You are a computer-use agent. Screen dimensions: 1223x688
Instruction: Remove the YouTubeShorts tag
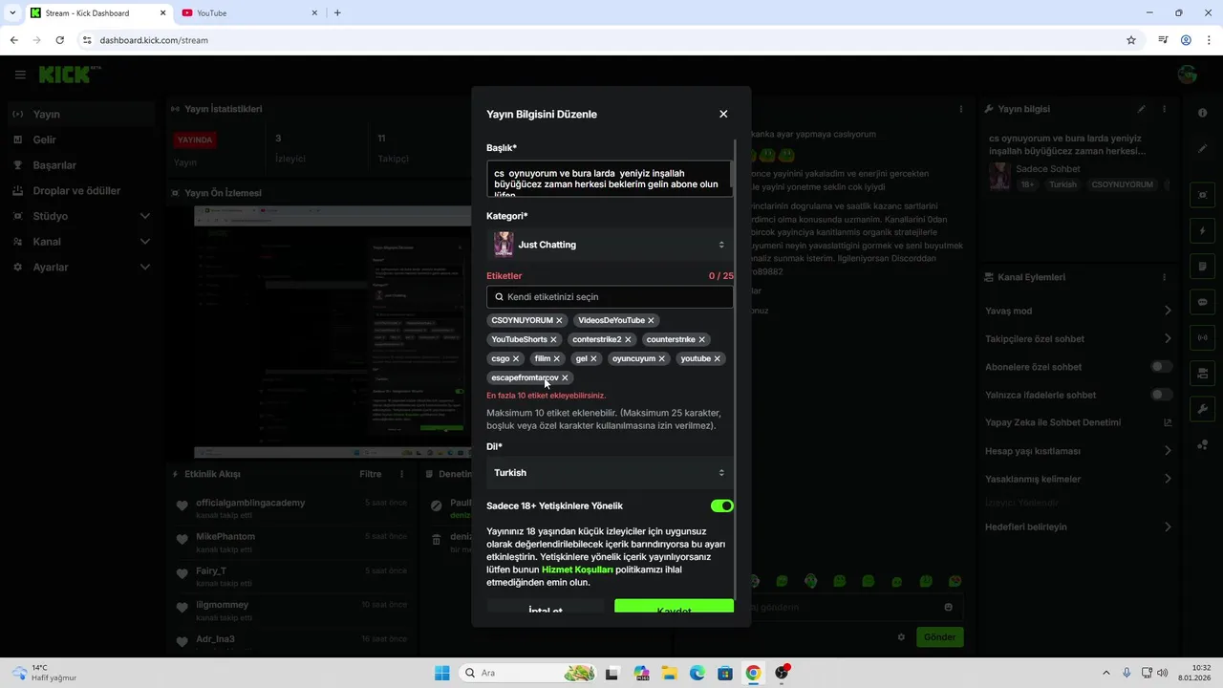point(553,339)
